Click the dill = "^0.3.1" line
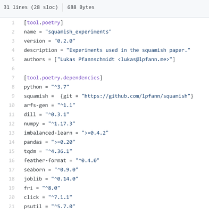This screenshot has width=209, height=213. (x=46, y=114)
